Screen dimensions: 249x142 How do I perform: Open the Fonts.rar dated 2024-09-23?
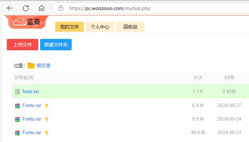tap(32, 132)
